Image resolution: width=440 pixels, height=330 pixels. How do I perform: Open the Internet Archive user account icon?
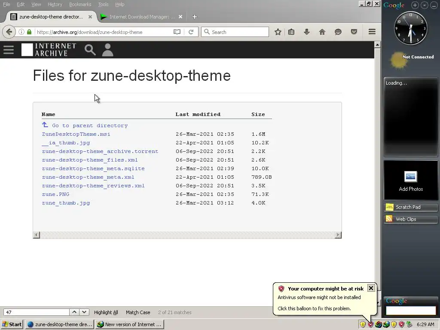click(x=107, y=50)
